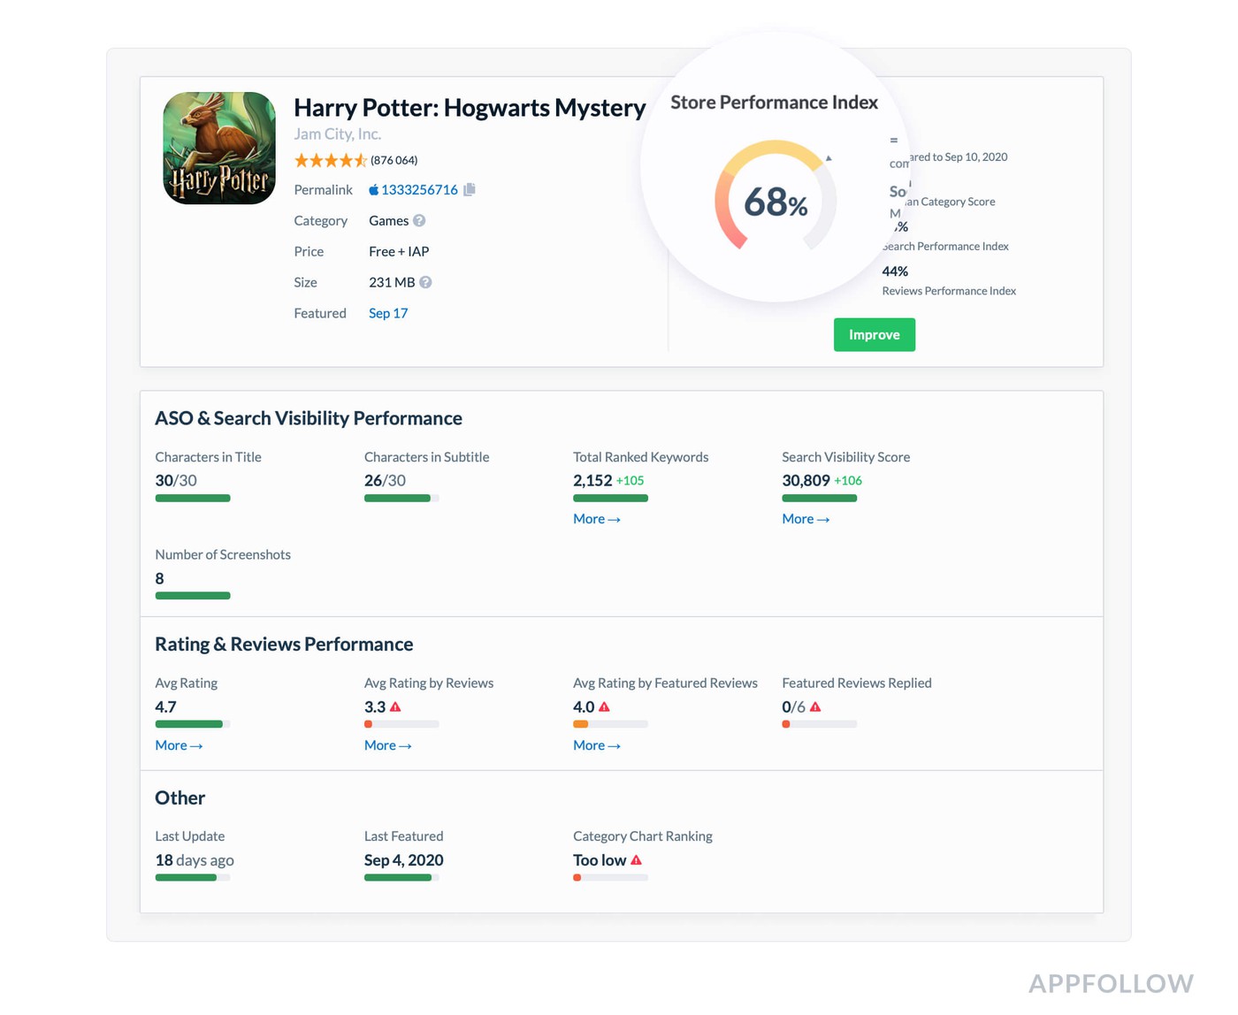Click warning icon beside Avg Rating by Reviews
Viewport: 1238px width, 1015px height.
pos(395,706)
